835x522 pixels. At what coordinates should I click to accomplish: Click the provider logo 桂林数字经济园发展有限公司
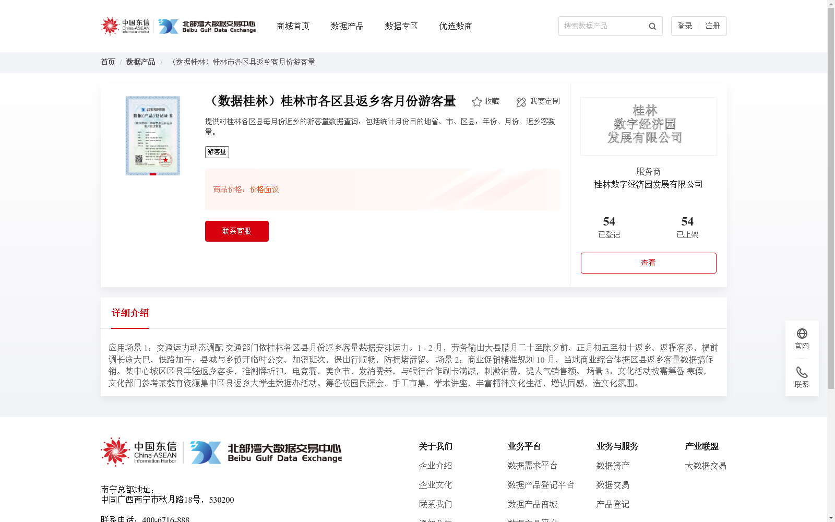(649, 126)
